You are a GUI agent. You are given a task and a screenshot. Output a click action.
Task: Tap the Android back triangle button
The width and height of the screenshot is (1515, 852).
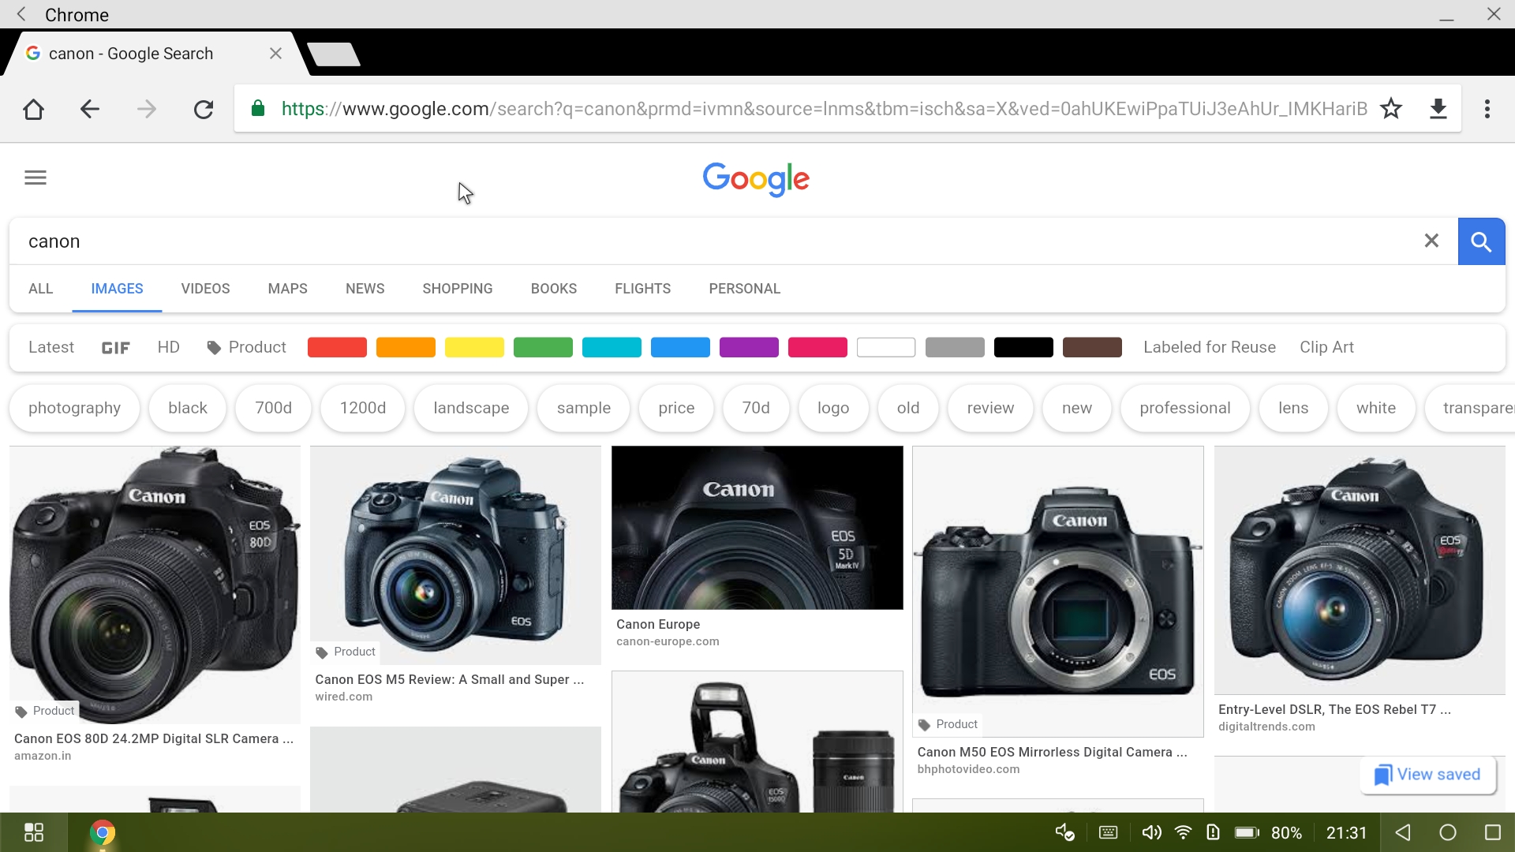(x=1403, y=832)
